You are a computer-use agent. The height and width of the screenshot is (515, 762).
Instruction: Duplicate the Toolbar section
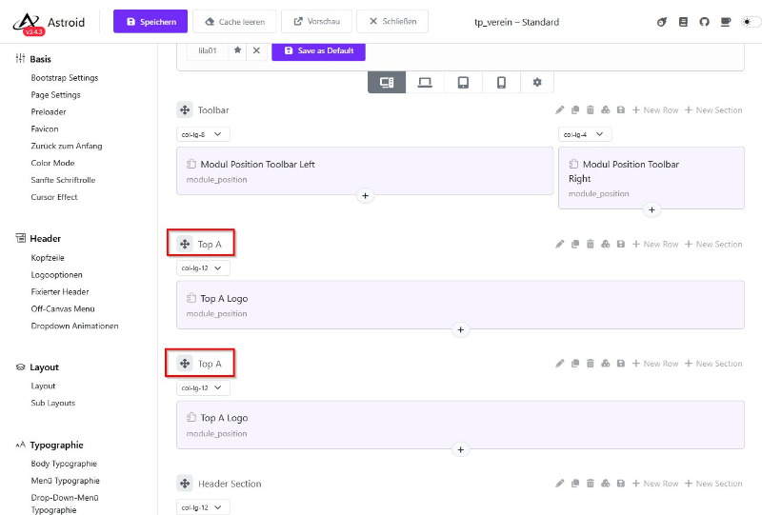tap(575, 110)
